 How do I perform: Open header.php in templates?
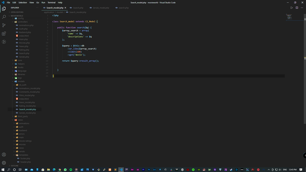pos(26,162)
